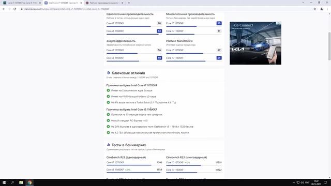Reload the nanoreview page
This screenshot has width=331, height=186.
(x=15, y=9)
